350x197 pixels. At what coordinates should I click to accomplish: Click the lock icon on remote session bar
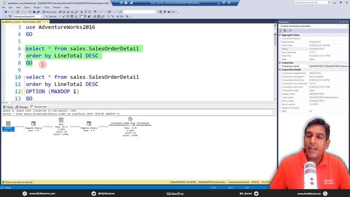[126, 3]
